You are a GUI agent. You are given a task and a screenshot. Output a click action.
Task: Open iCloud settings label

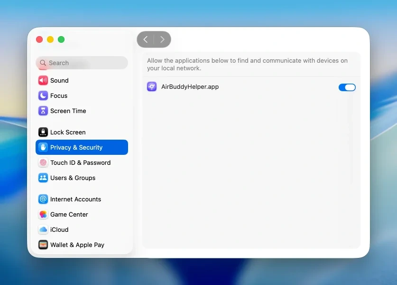(x=59, y=229)
